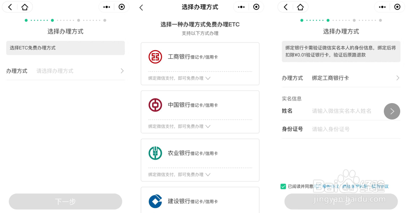Tap the bottom button in the right screen
The width and height of the screenshot is (408, 213).
point(341,201)
